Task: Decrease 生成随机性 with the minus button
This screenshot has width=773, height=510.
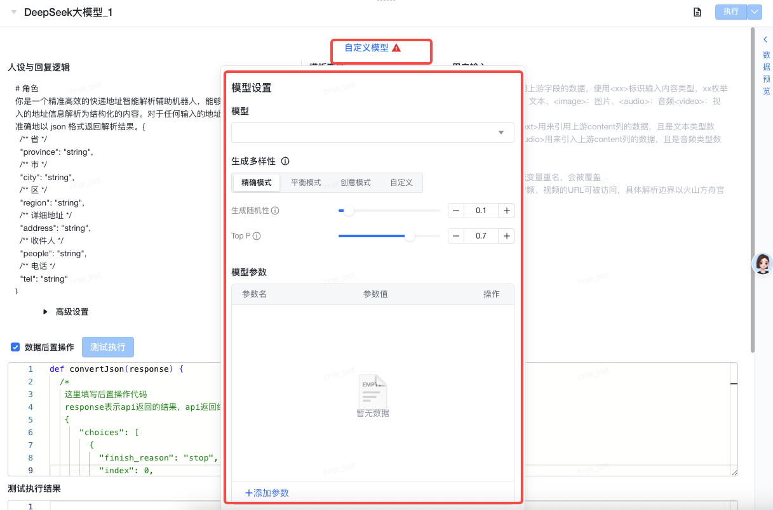Action: click(456, 211)
